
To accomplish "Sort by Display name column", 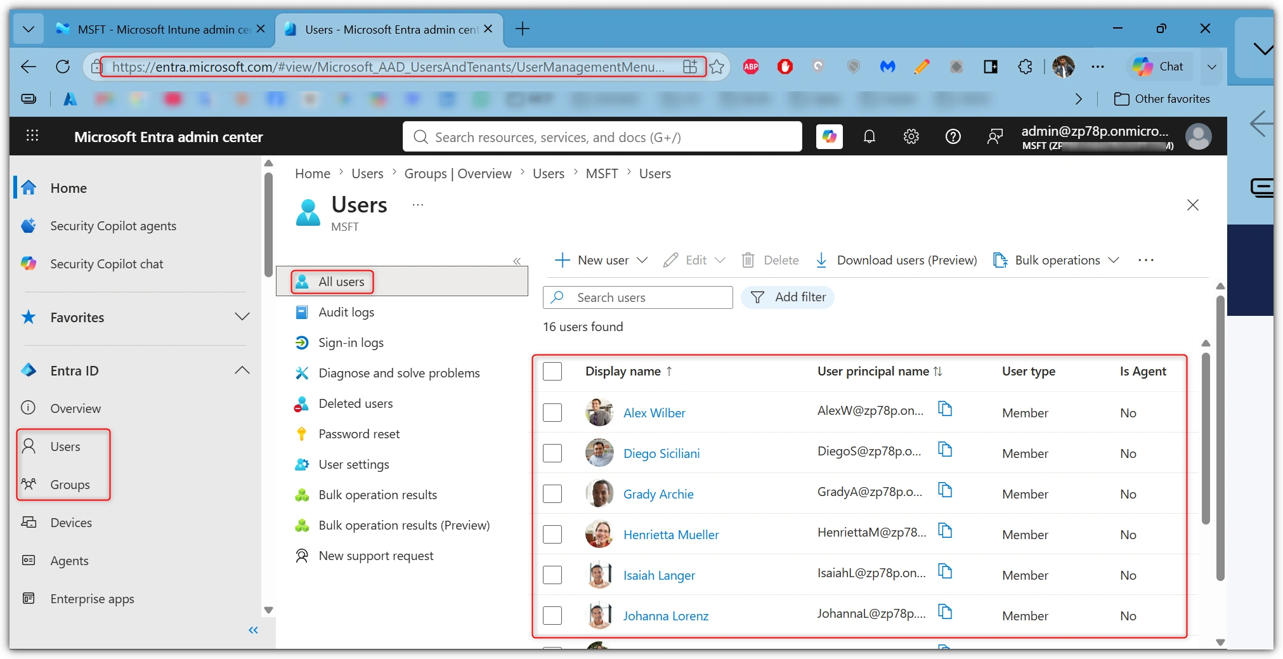I will tap(629, 372).
